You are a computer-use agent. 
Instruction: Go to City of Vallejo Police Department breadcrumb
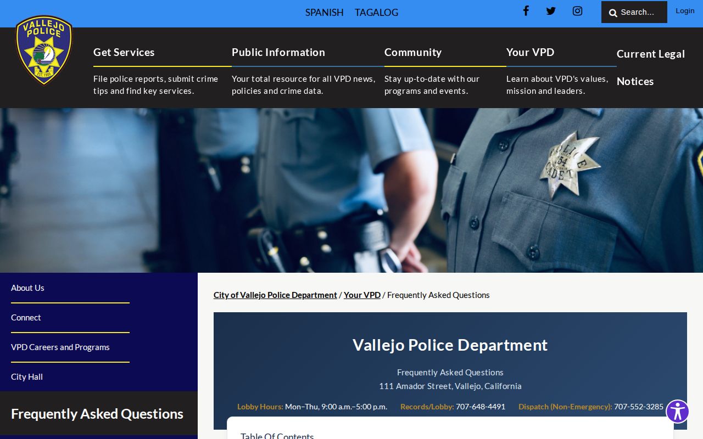click(x=275, y=295)
